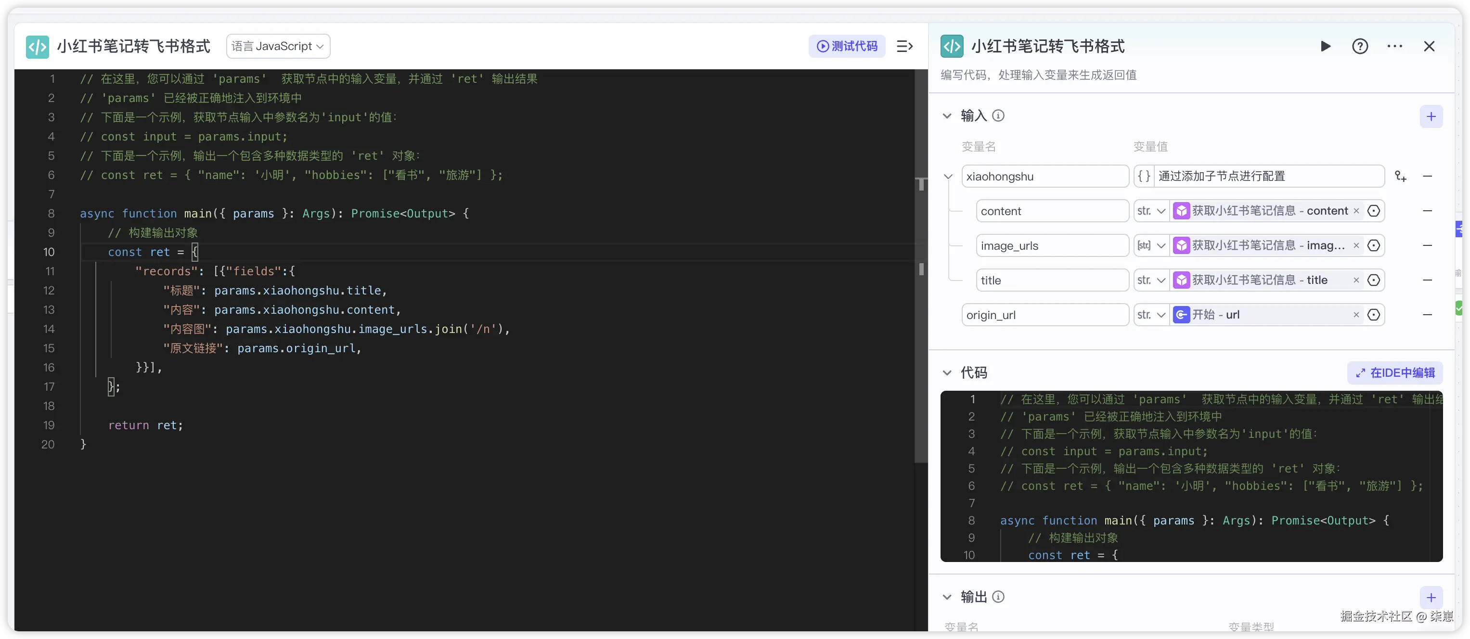
Task: Add new output variable plus button
Action: (x=1431, y=597)
